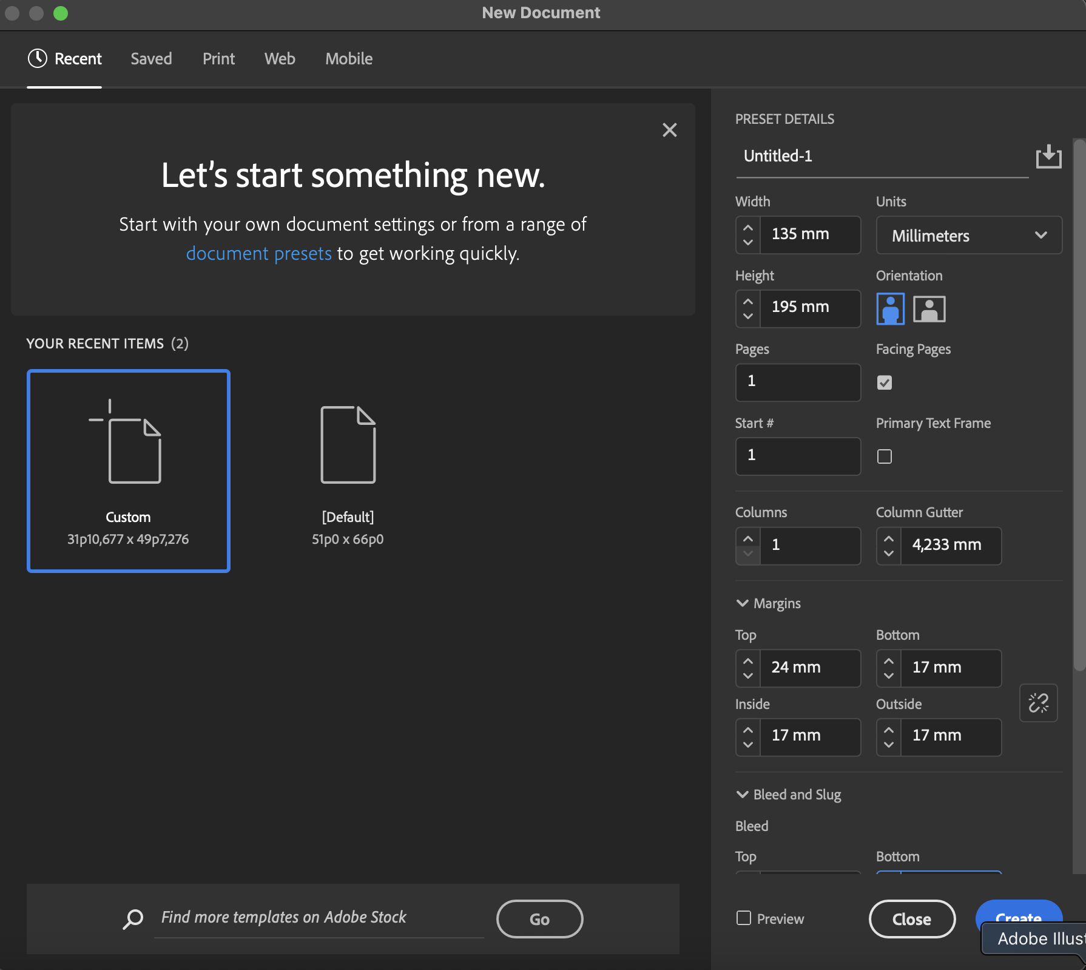The image size is (1086, 970).
Task: Switch to the Mobile tab
Action: [x=349, y=59]
